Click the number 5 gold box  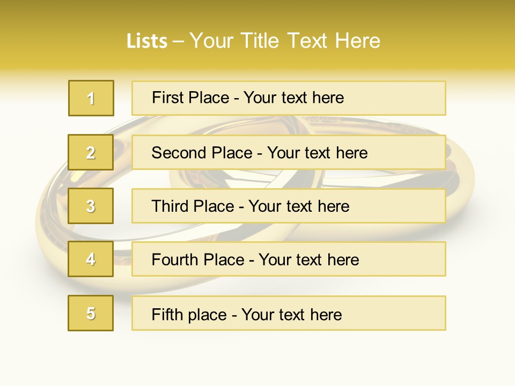91,313
